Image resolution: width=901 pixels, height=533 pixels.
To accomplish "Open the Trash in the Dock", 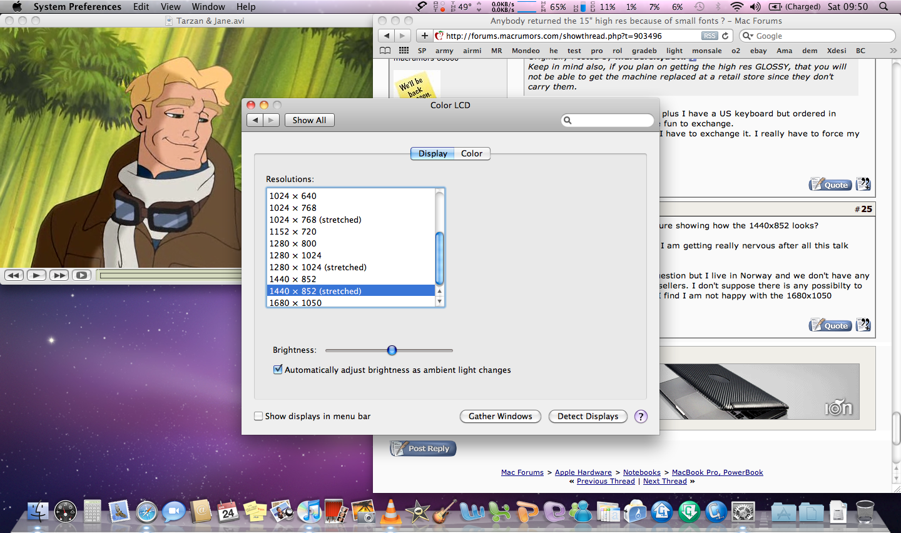I will pyautogui.click(x=865, y=512).
